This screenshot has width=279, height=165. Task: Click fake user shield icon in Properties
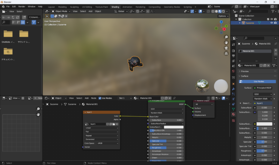coord(261,65)
